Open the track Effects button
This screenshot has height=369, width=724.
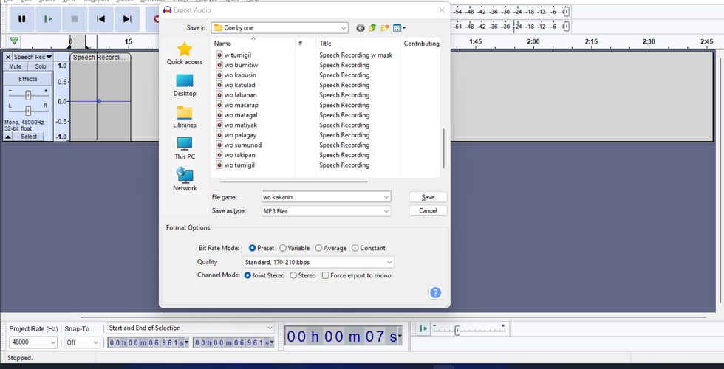[28, 79]
